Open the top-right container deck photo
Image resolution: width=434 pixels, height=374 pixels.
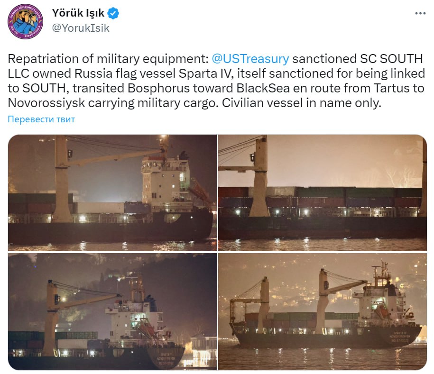[322, 192]
